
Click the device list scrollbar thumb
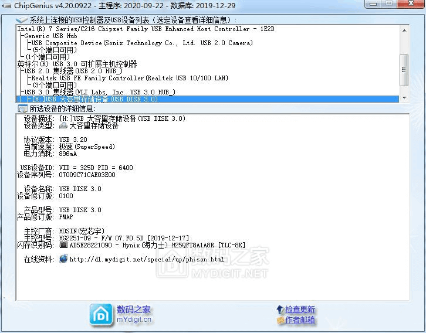[404, 70]
